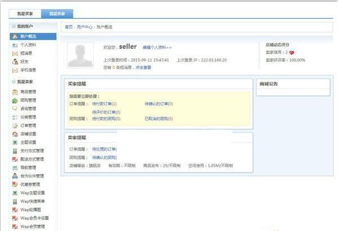Open 用户中心 breadcrumb link
This screenshot has height=231, width=338.
coord(84,27)
